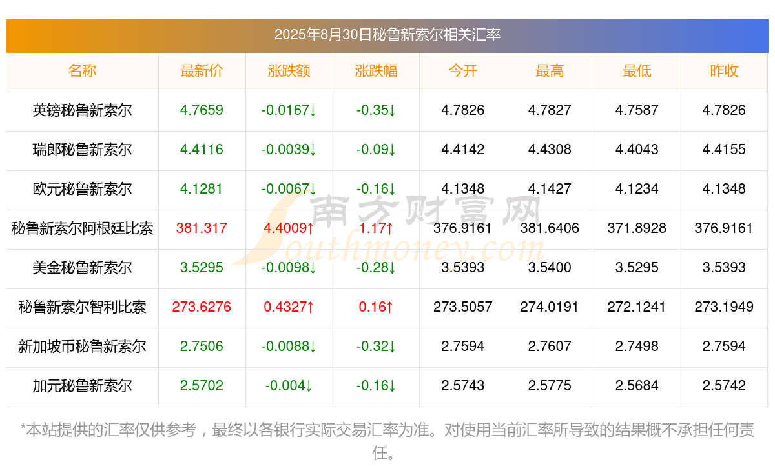Select the row name 秘鲁新索尔阿根廷比索
This screenshot has width=775, height=473.
pyautogui.click(x=82, y=228)
